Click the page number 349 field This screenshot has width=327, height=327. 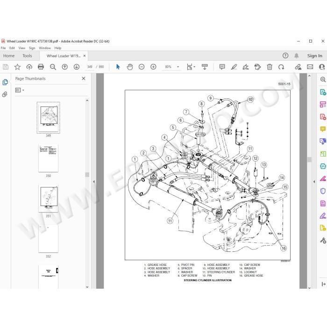(x=90, y=67)
